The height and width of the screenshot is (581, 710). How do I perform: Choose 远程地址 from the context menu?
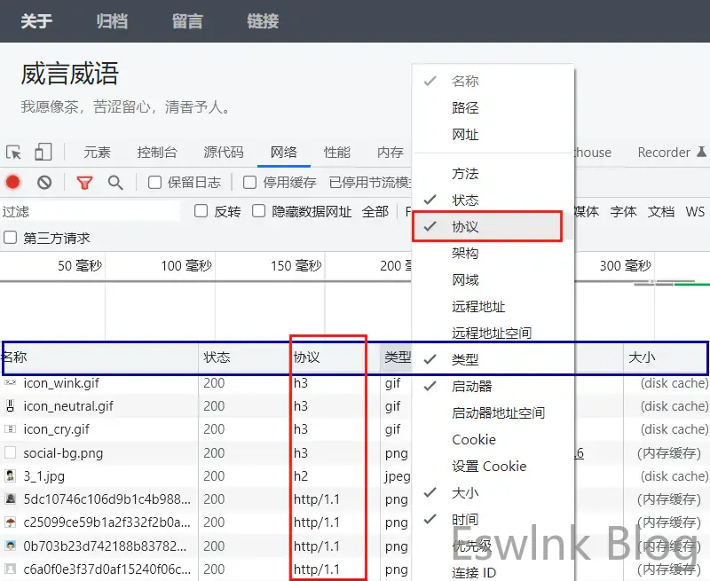(478, 307)
